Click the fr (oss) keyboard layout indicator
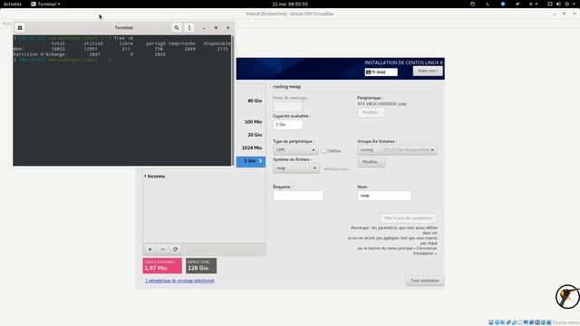580x326 pixels. 381,72
